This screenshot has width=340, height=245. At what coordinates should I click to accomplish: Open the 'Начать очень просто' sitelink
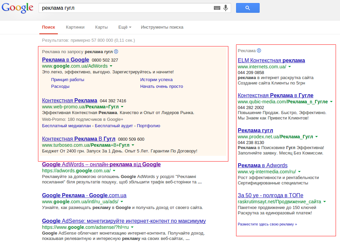pyautogui.click(x=161, y=86)
